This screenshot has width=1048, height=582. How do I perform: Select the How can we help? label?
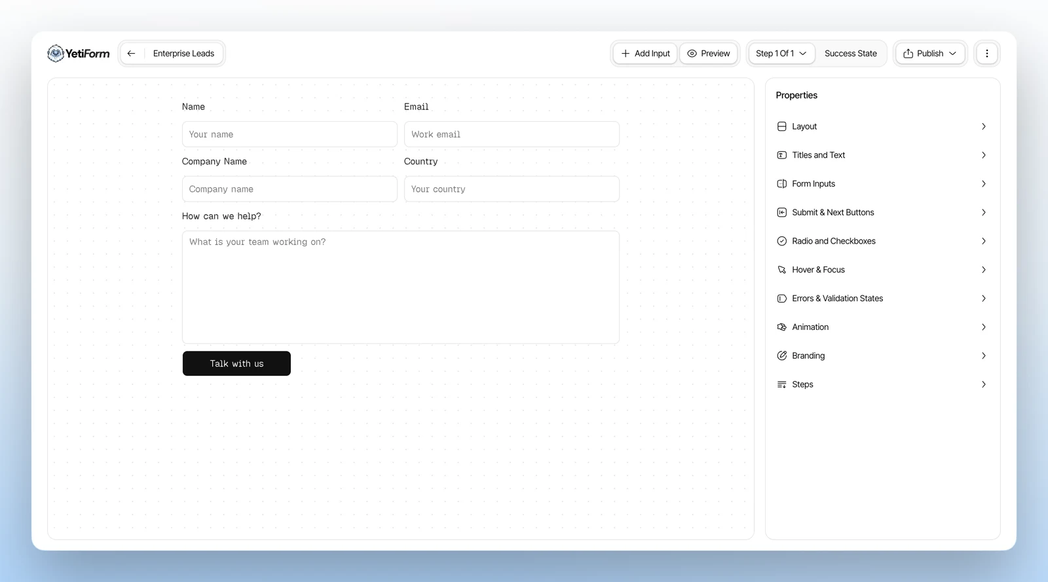221,216
